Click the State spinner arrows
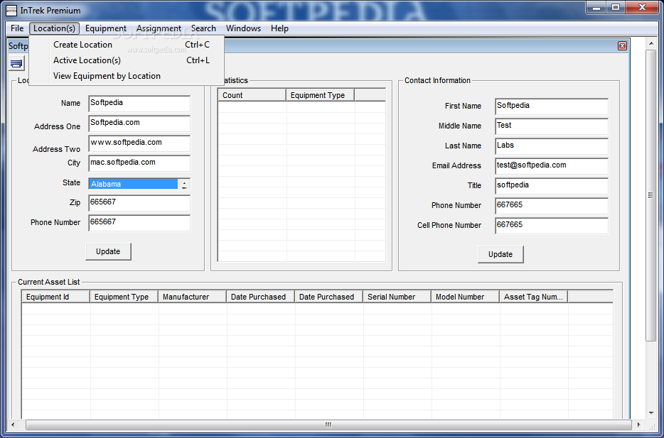664x438 pixels. (x=184, y=184)
